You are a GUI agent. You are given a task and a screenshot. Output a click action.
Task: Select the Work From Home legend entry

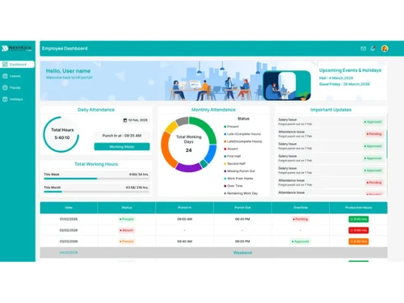(x=238, y=179)
